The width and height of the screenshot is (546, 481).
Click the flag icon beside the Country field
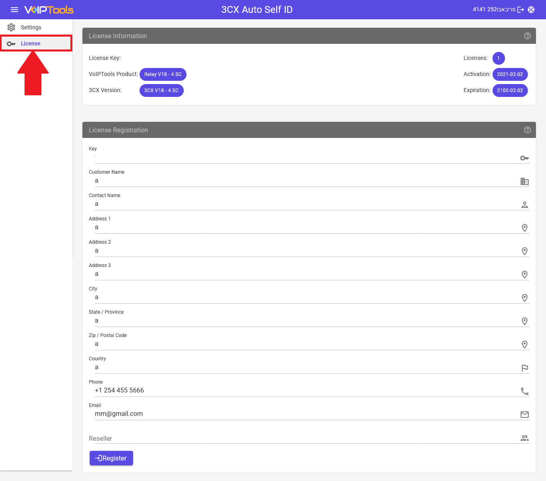tap(525, 368)
